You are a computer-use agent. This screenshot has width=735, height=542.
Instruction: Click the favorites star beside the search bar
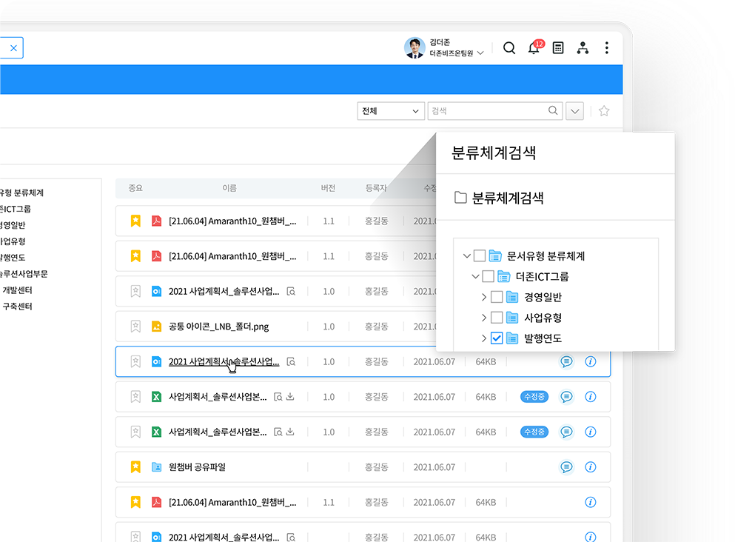point(604,111)
